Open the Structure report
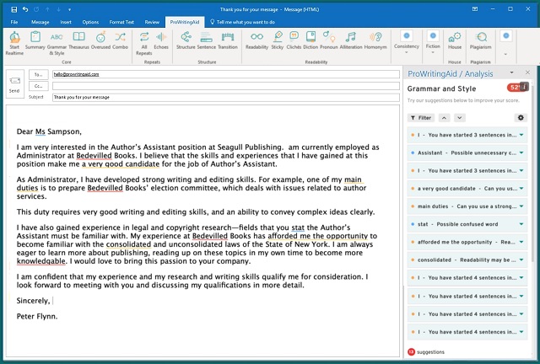 pos(186,40)
